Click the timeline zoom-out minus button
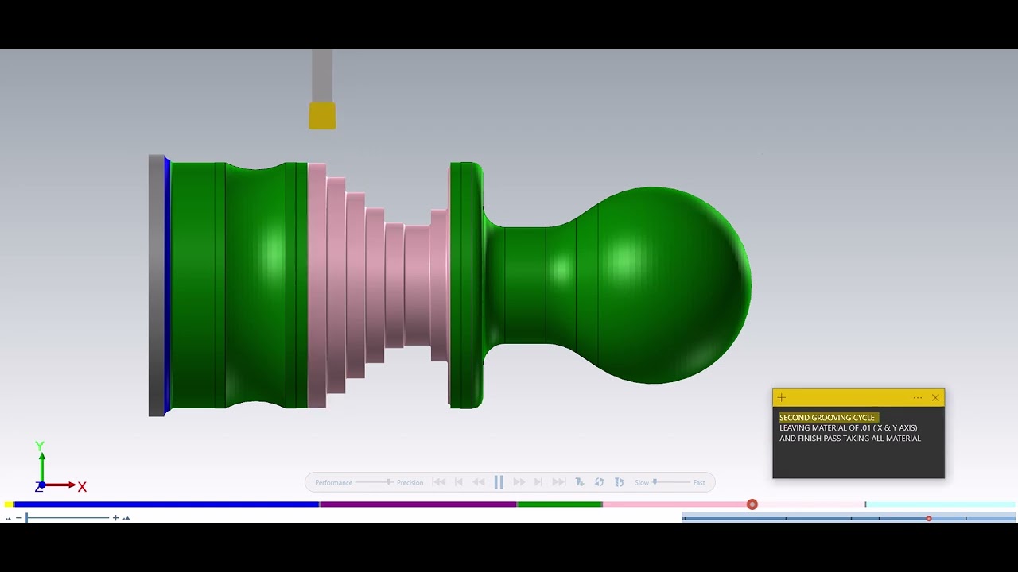1018x572 pixels. pos(19,518)
